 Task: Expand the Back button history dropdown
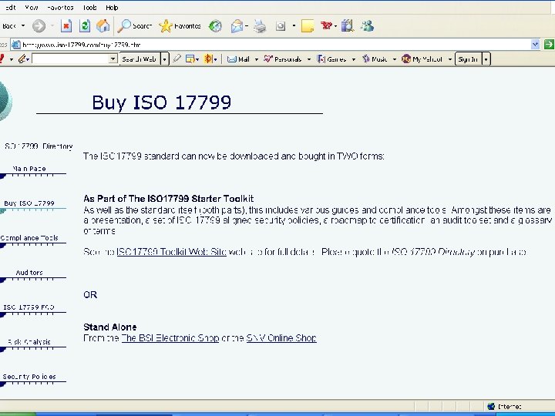(x=23, y=26)
